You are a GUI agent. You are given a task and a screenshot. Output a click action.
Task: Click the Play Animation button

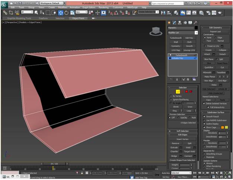204,173
